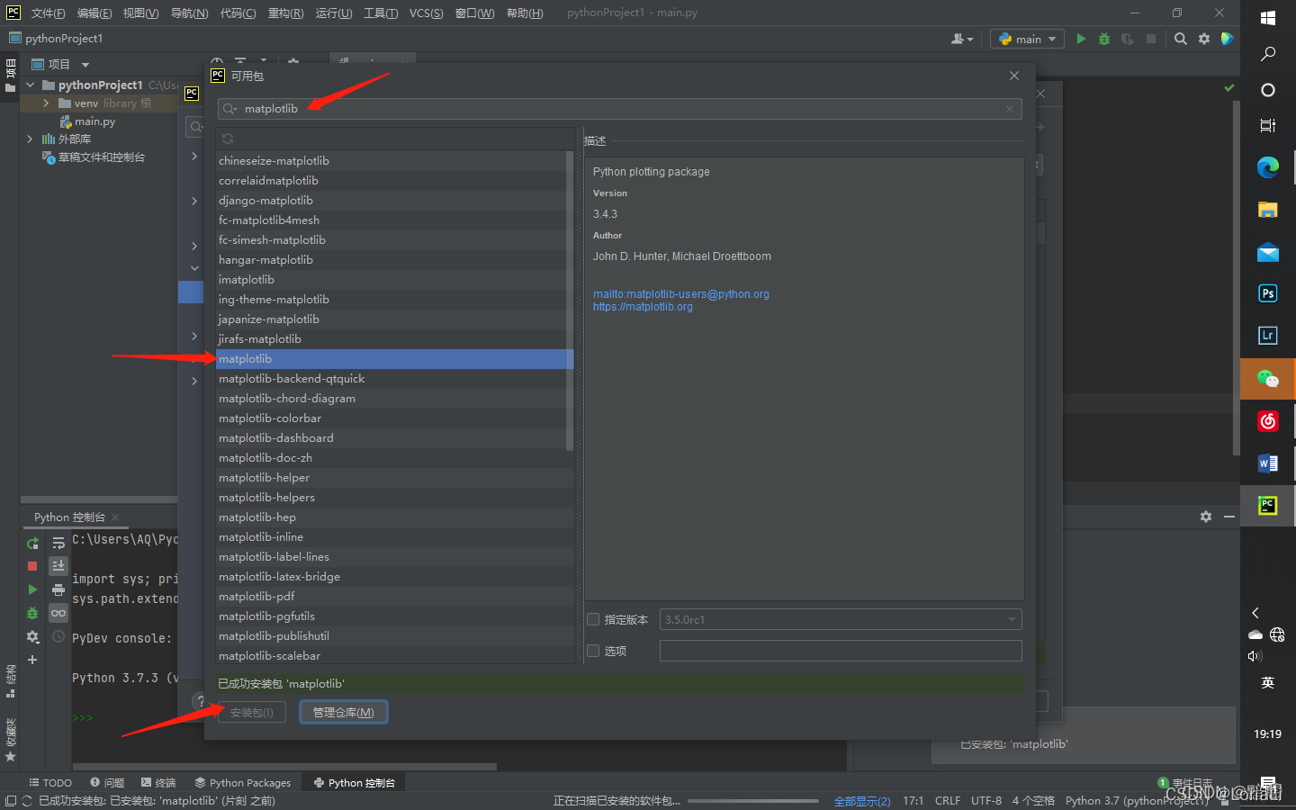Click the CRLF line separator indicator
The height and width of the screenshot is (810, 1296).
948,801
